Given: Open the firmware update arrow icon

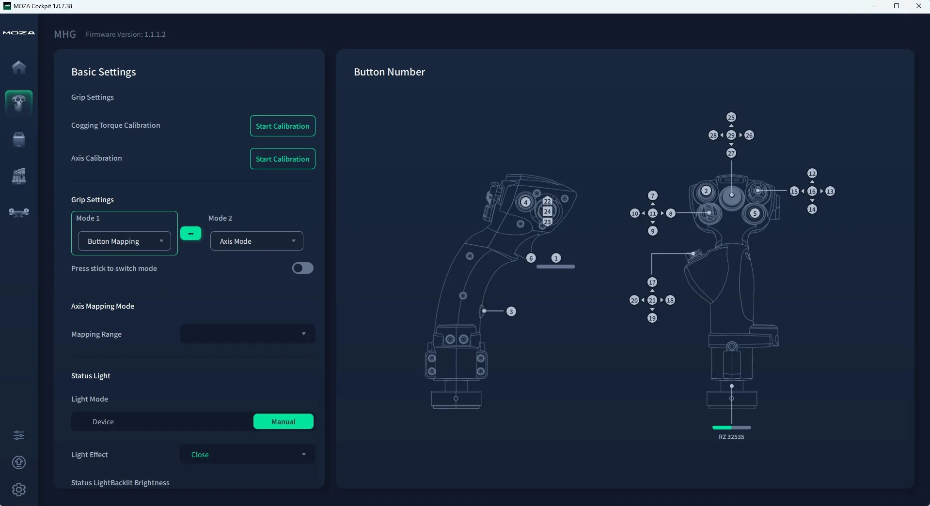Looking at the screenshot, I should click(x=19, y=462).
